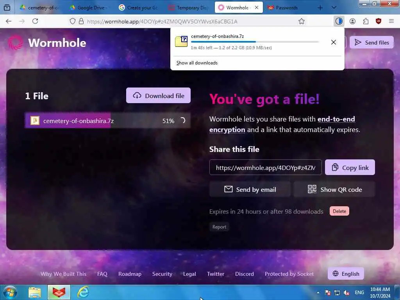Viewport: 400px width, 300px height.
Task: Cancel the cemetery-of-onbashira.7z download
Action: pyautogui.click(x=334, y=42)
